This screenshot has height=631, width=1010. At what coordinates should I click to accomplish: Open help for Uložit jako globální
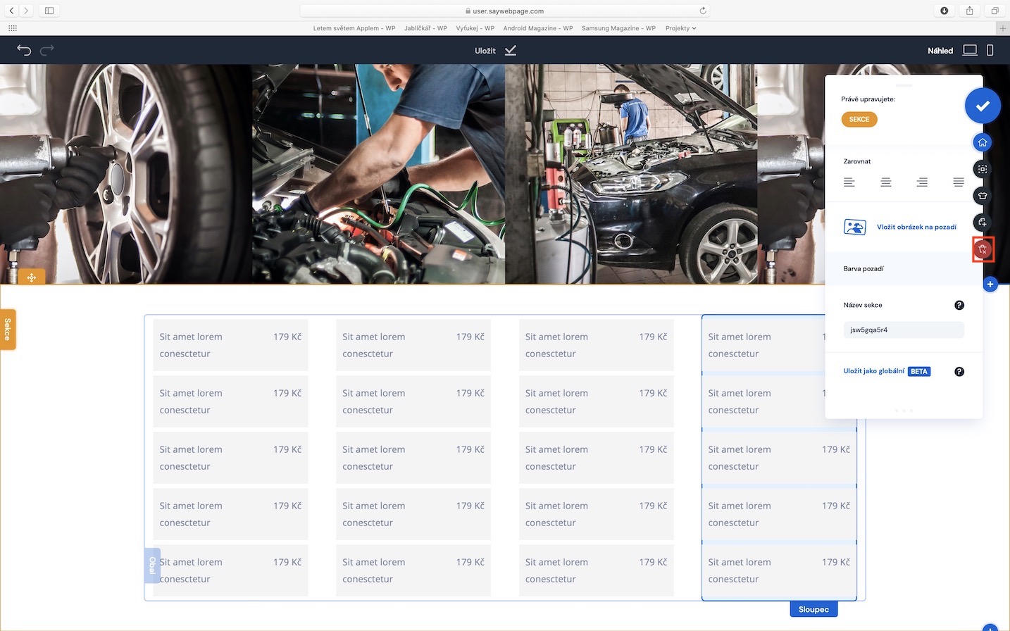[x=959, y=371]
